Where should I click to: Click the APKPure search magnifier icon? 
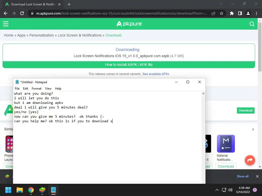(252, 24)
